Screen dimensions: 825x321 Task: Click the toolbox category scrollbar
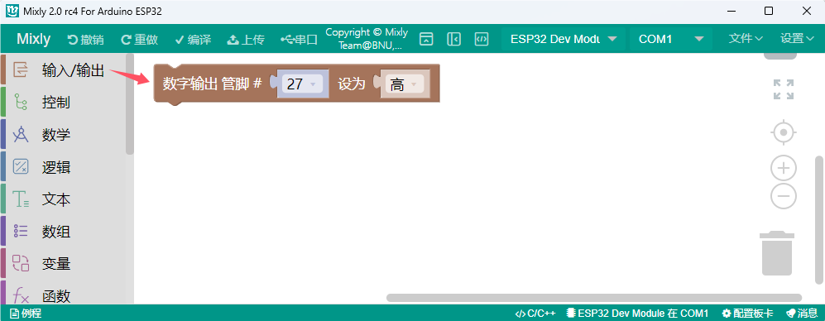(x=130, y=104)
